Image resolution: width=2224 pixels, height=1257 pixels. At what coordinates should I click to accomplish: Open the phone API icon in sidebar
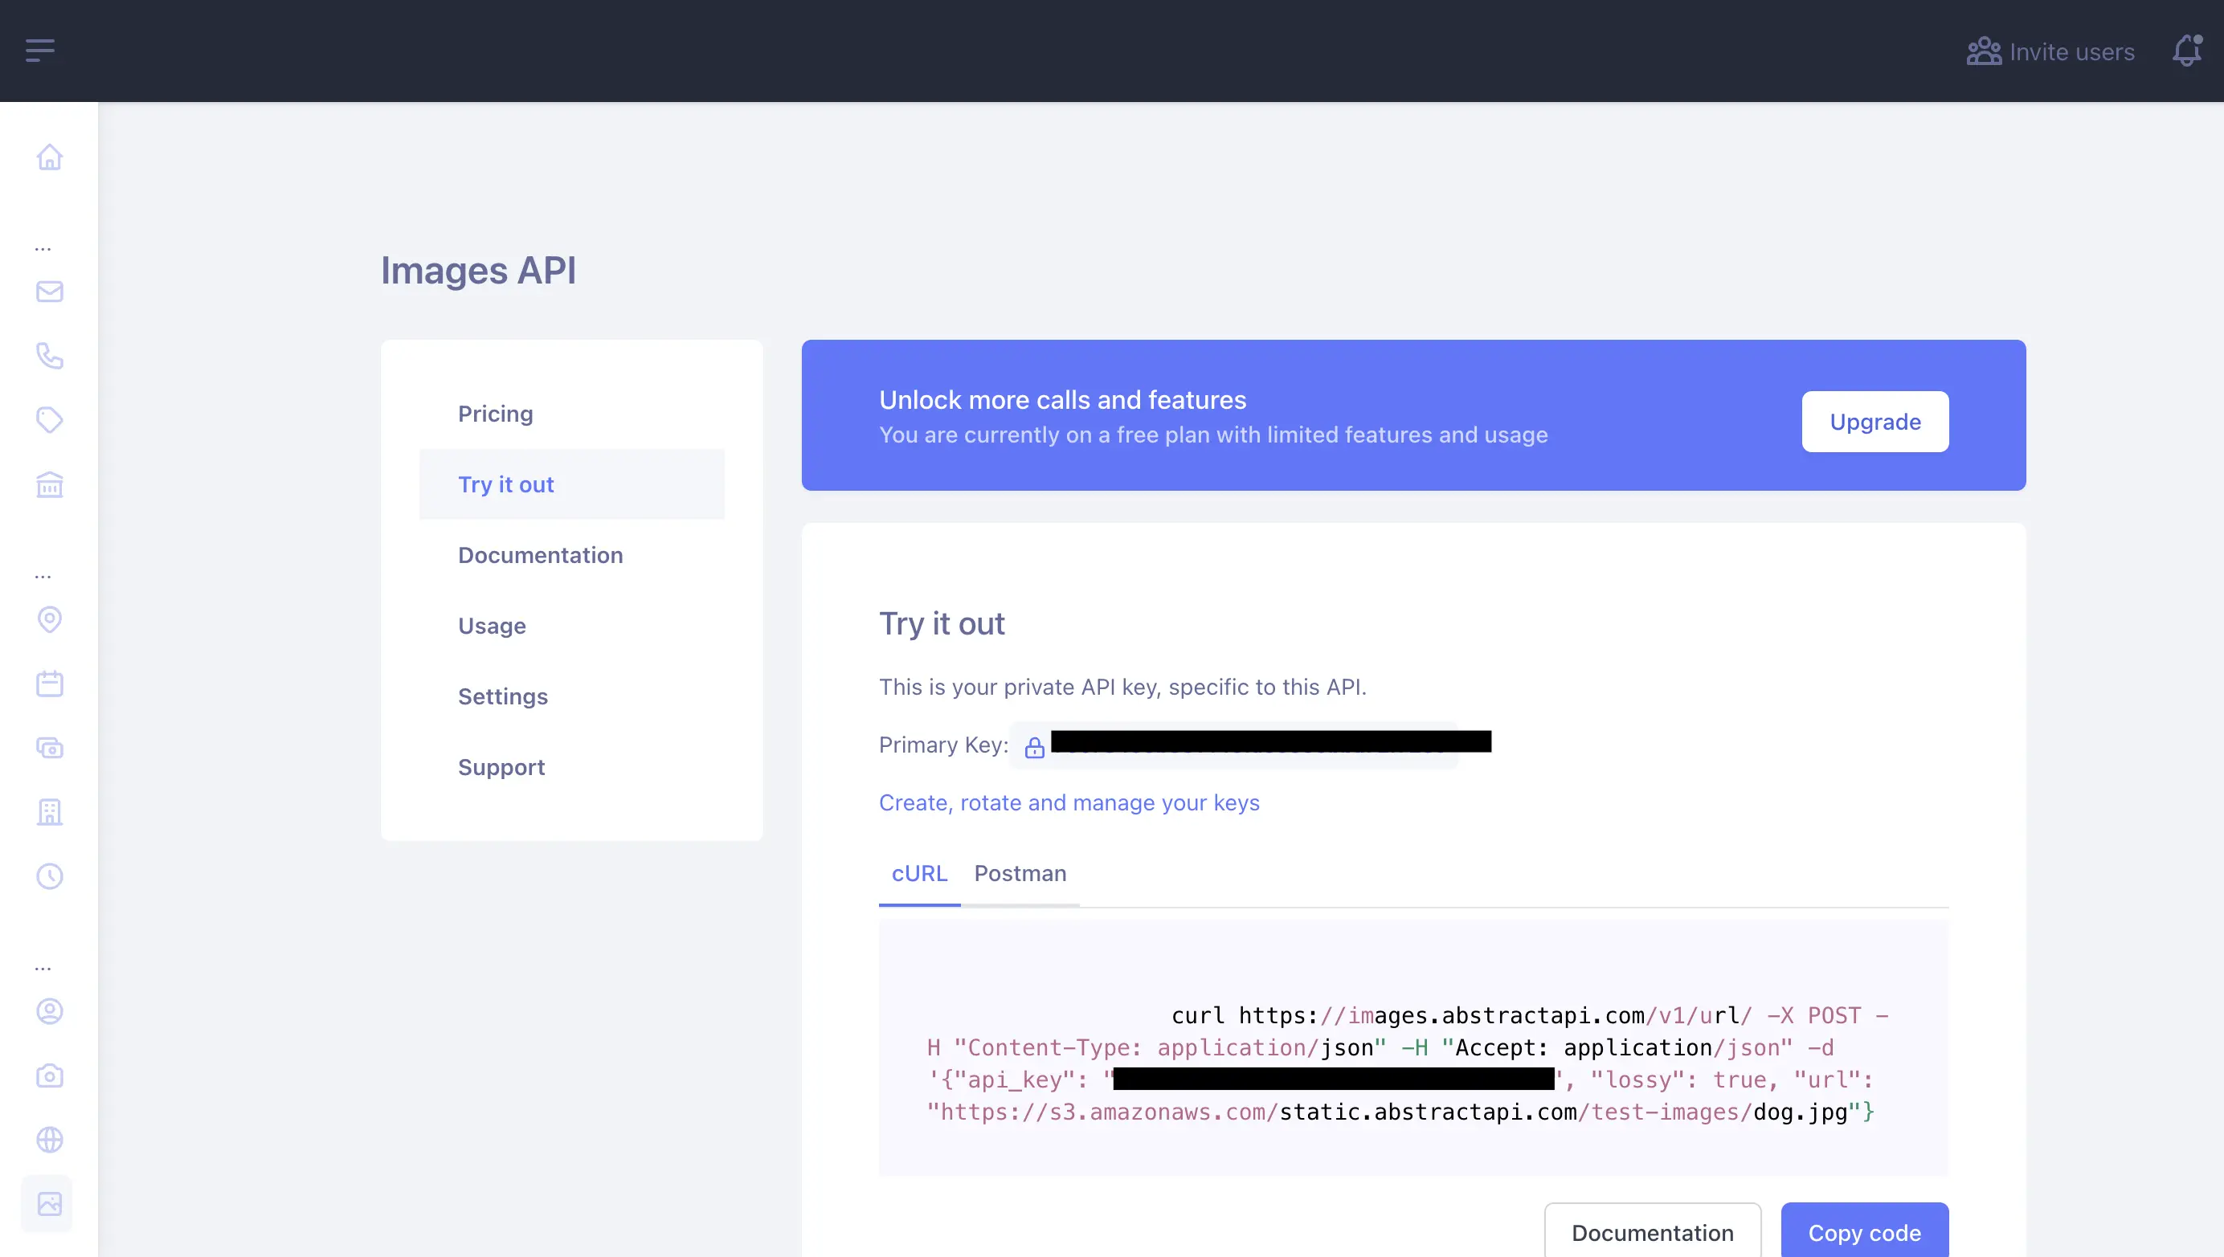(x=49, y=356)
